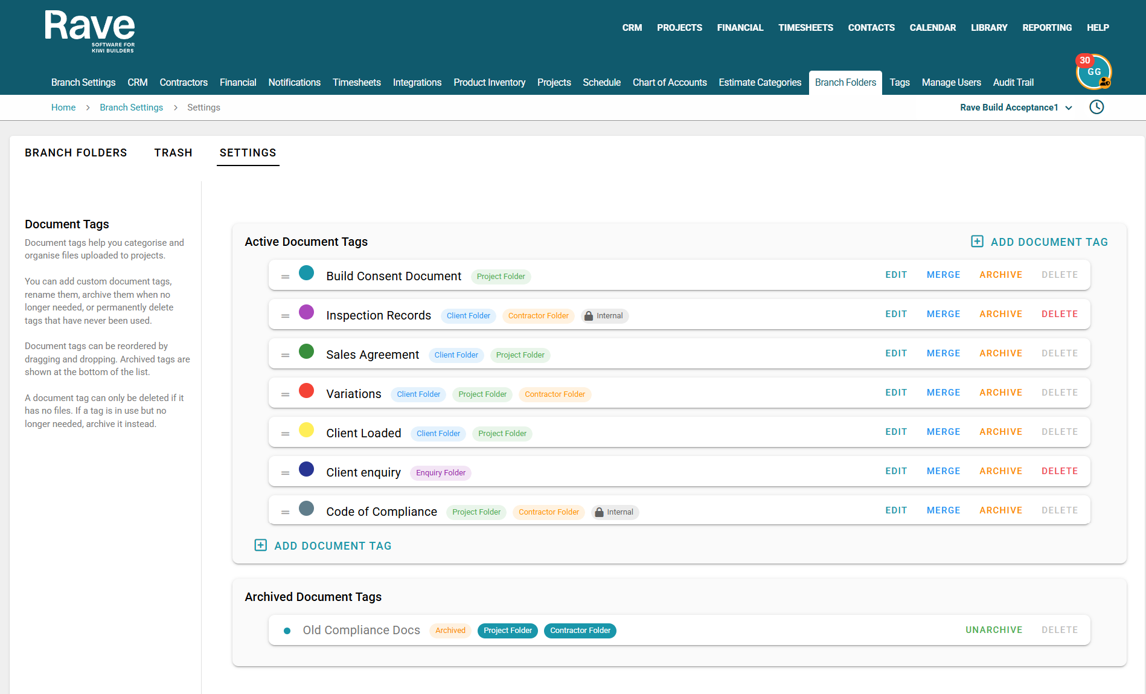1146x694 pixels.
Task: Grab the drag handle for Build Consent Document
Action: 286,277
